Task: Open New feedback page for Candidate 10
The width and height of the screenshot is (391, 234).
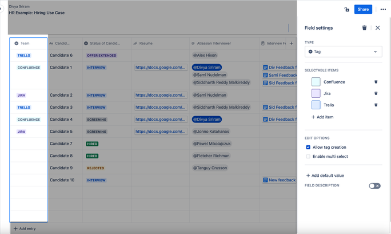Action: click(280, 180)
